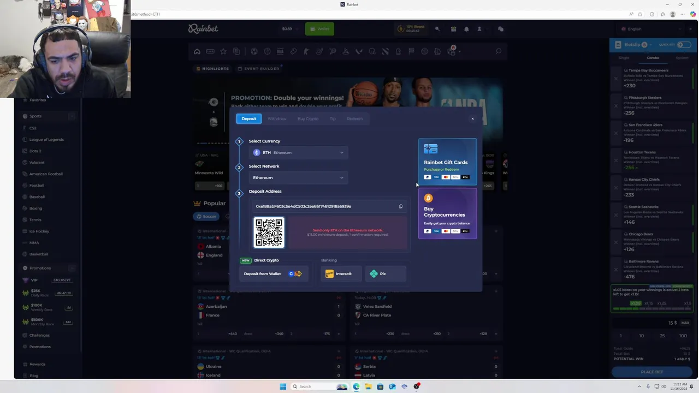Copy the deposit address via copy icon
The width and height of the screenshot is (699, 393).
point(400,206)
